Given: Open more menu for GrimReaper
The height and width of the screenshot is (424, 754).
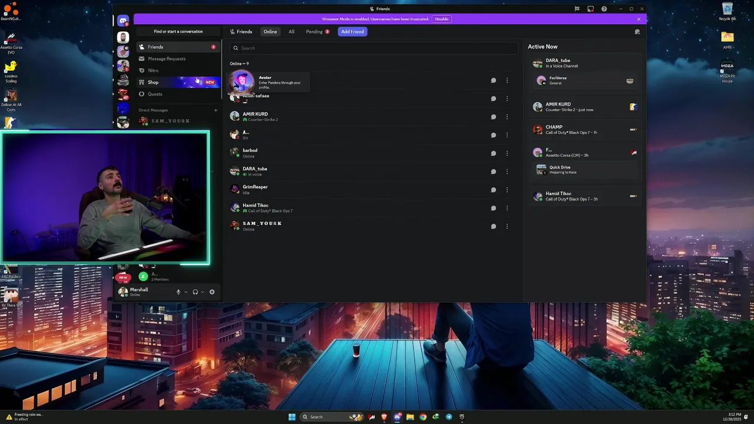Looking at the screenshot, I should (507, 190).
